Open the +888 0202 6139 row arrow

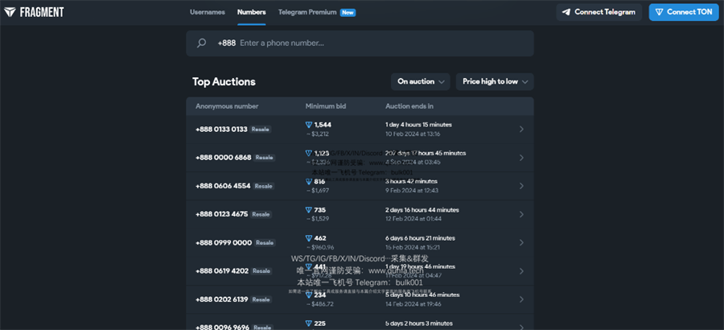tap(521, 299)
